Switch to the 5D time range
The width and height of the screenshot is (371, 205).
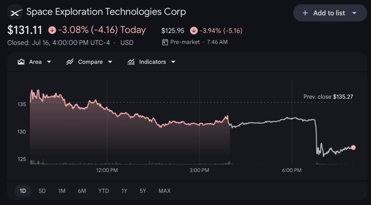42,191
